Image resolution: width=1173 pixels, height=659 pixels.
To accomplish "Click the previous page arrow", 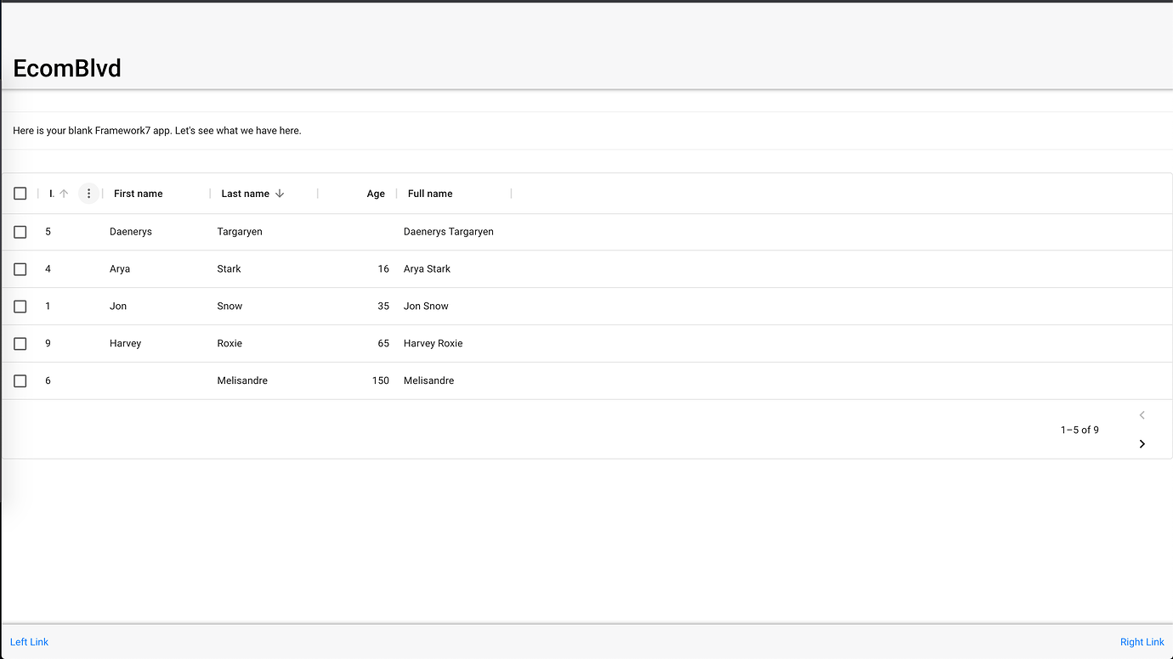I will 1142,415.
